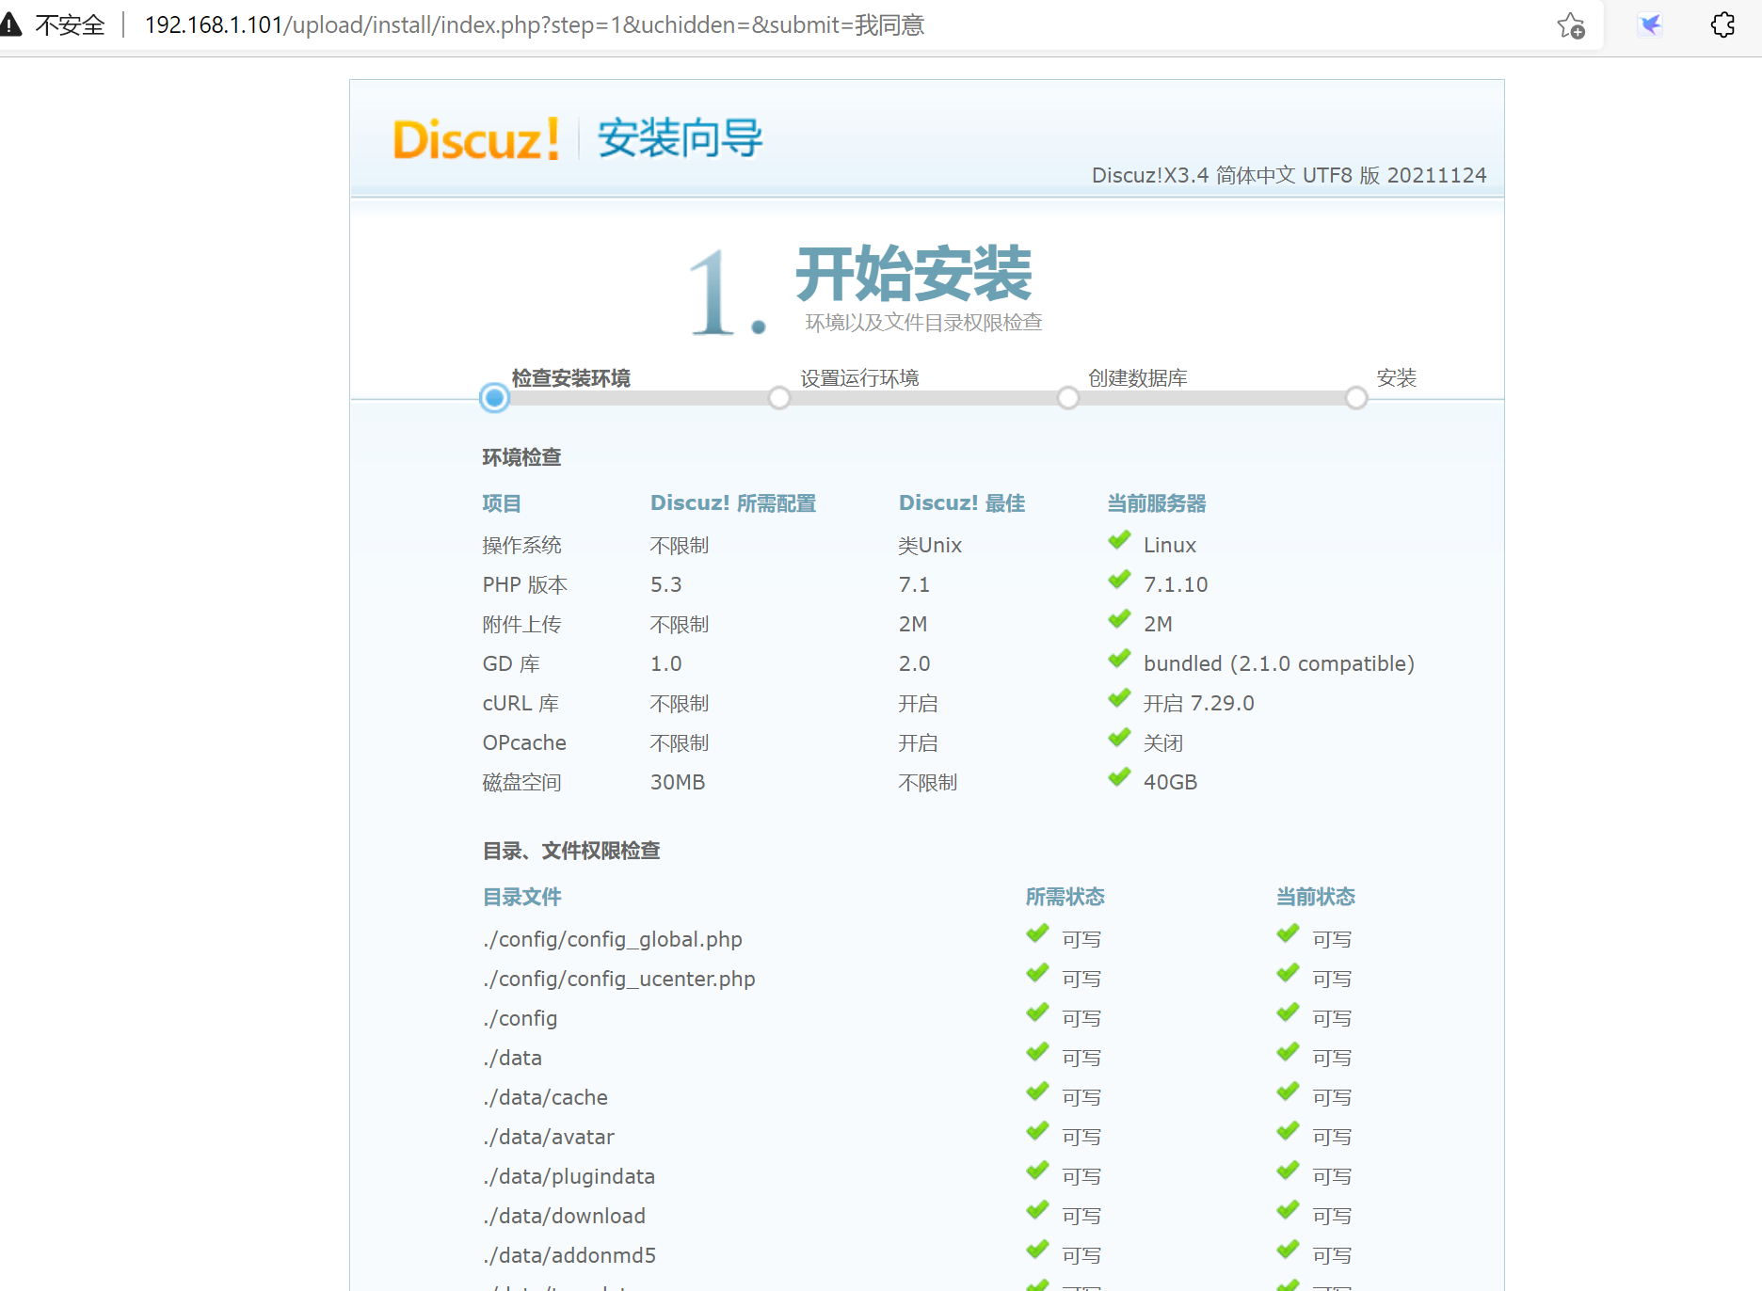
Task: Click the 检查安装环境 step marker circle
Action: tap(494, 398)
